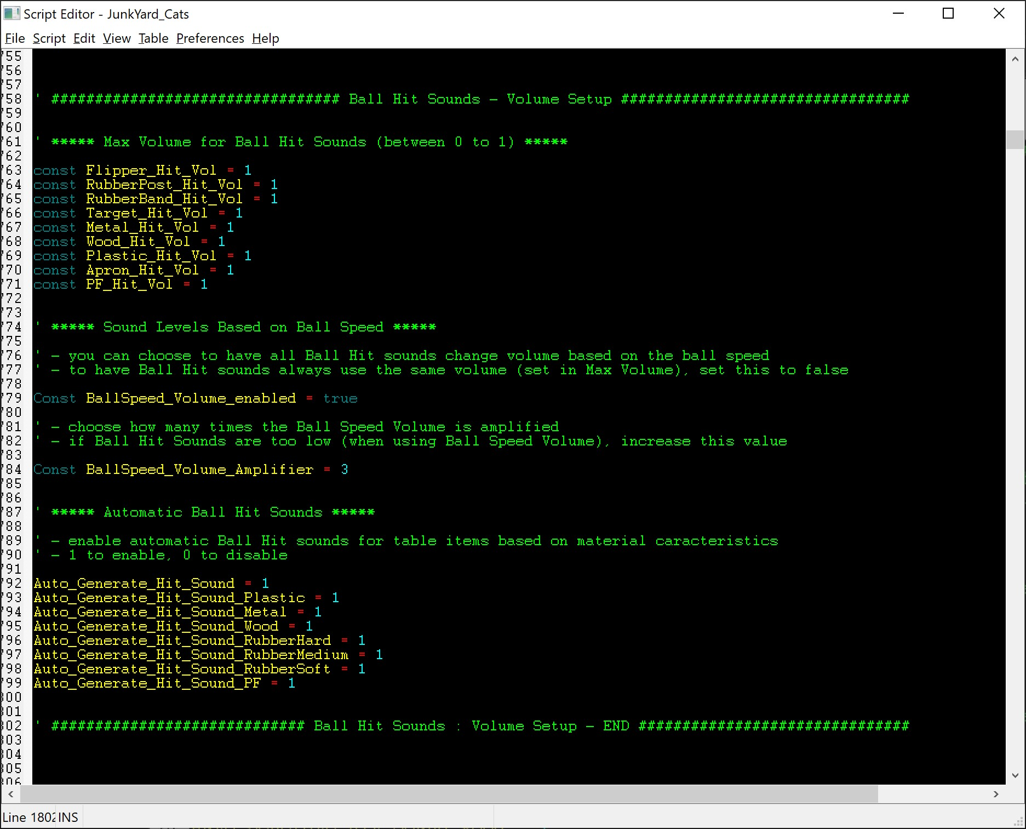
Task: Open the Script menu
Action: (x=49, y=38)
